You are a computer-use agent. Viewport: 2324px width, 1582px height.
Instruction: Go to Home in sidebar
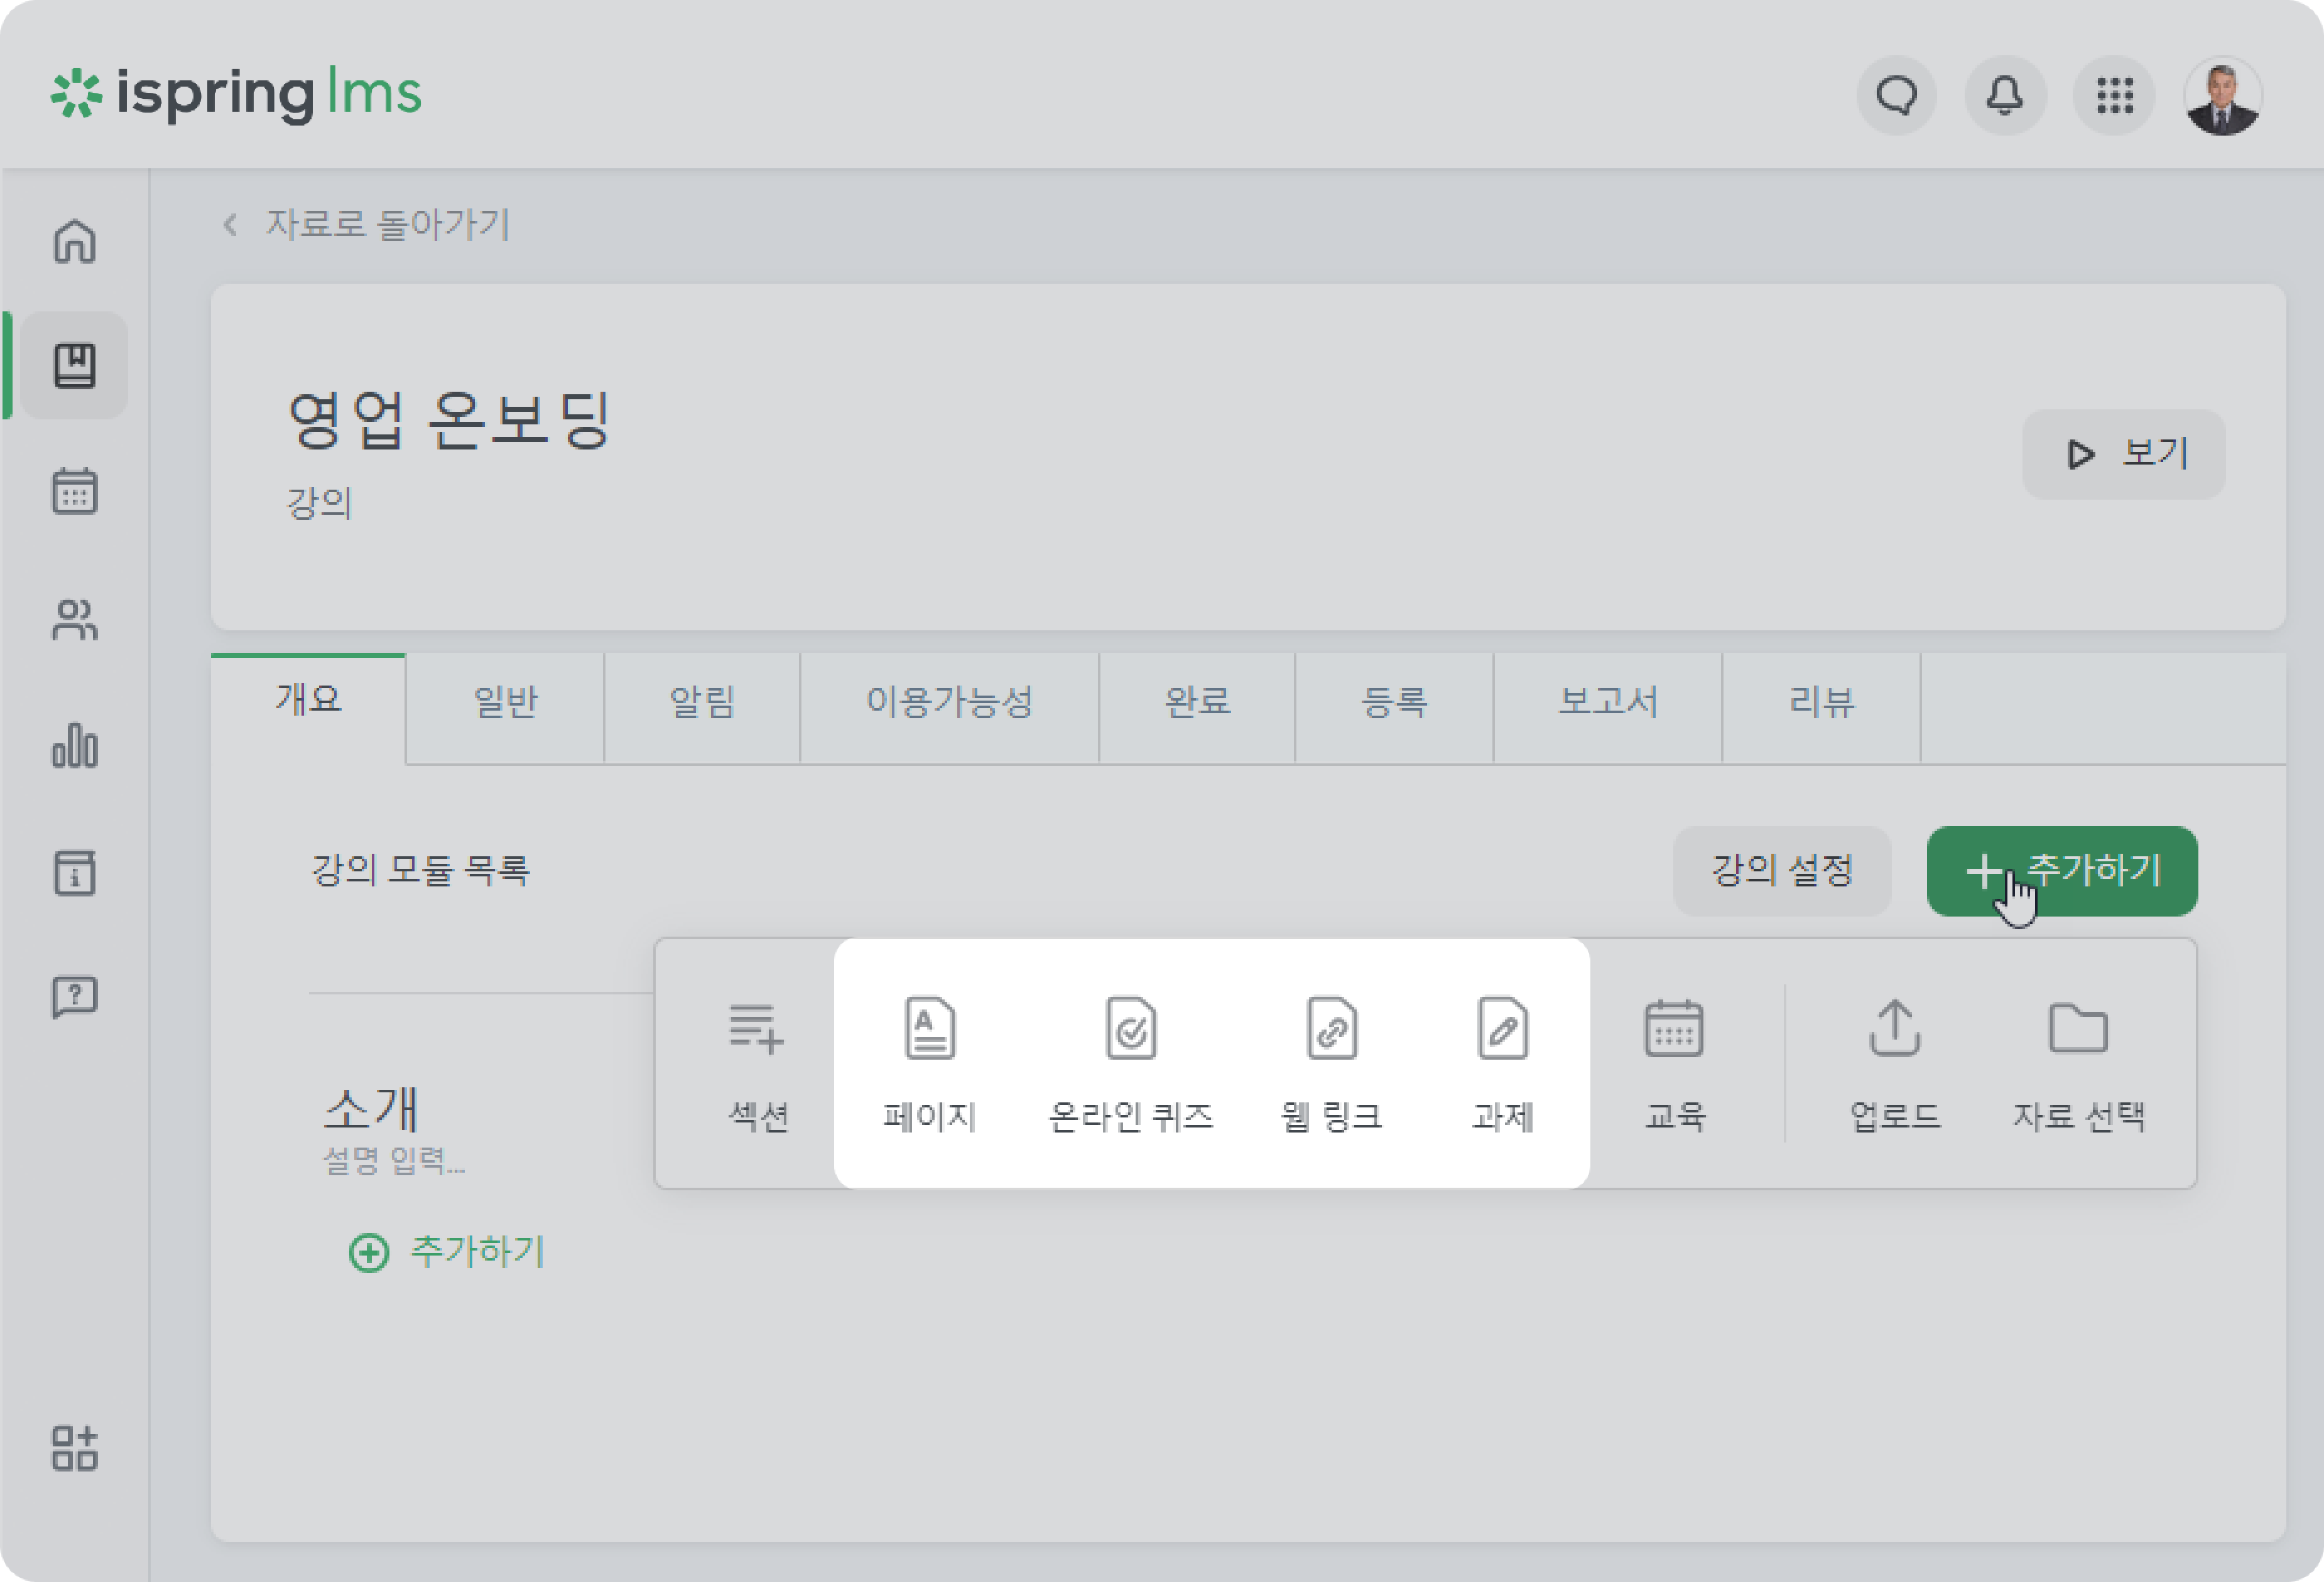75,241
